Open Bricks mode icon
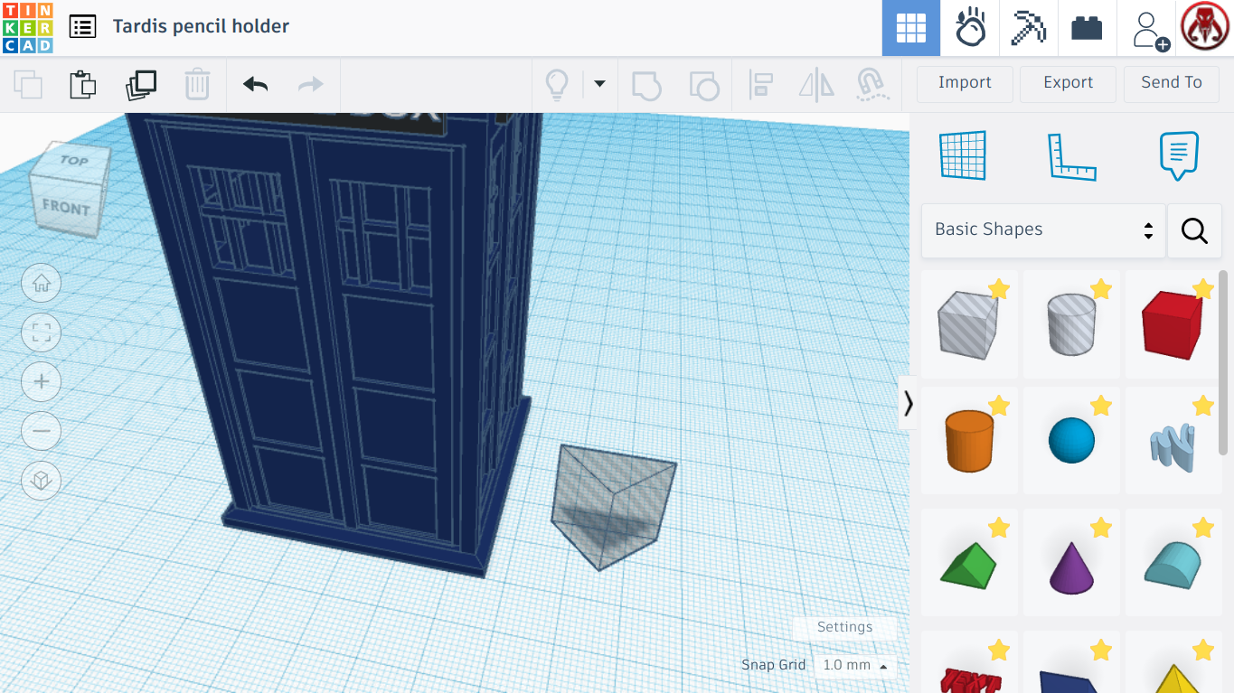The image size is (1234, 693). click(x=1087, y=28)
